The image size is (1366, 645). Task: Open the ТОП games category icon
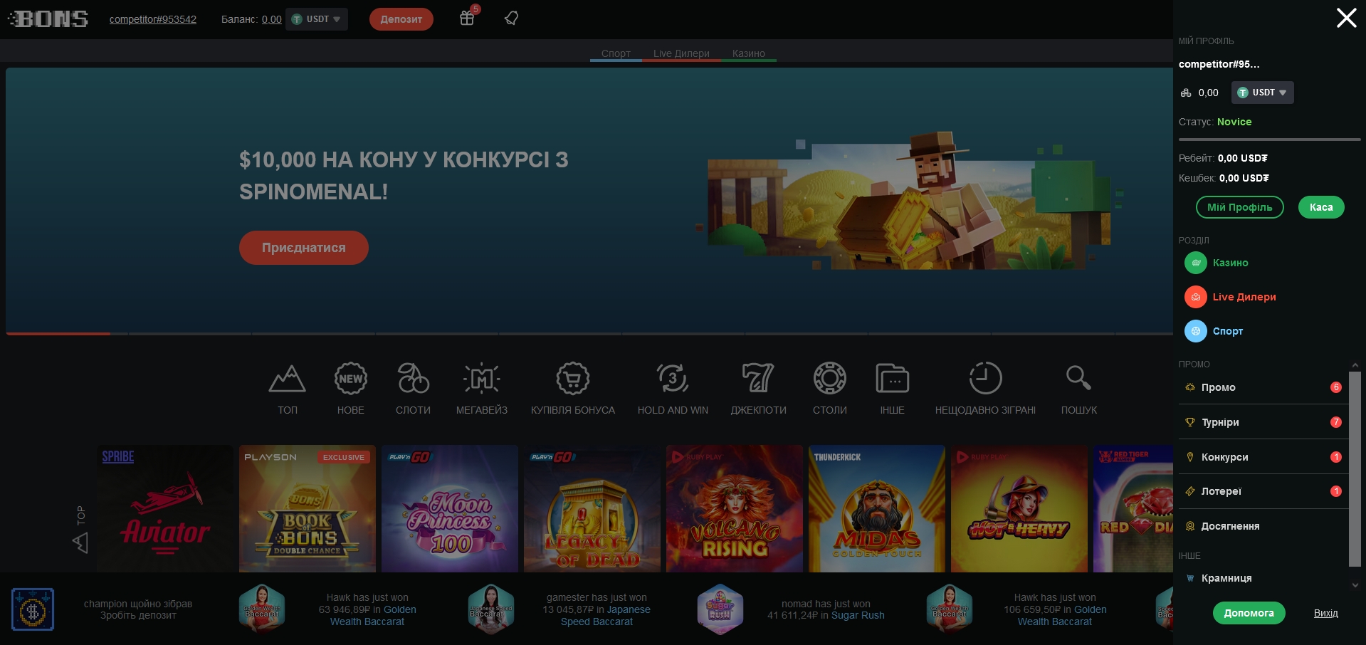[x=288, y=379]
